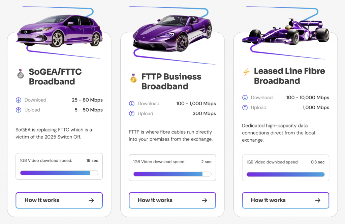This screenshot has width=345, height=224.
Task: Click the silver medal icon beside SoGEA/FTTC
Action: click(21, 73)
